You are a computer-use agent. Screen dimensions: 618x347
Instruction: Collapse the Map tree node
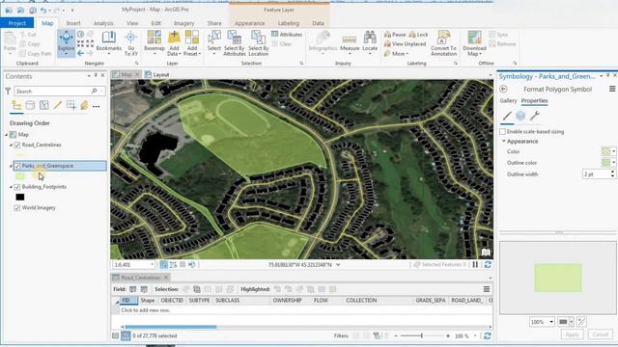coord(7,135)
